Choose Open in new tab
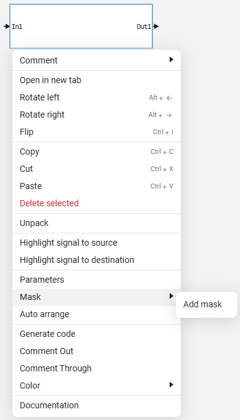Viewport: 240px width, 420px height. pos(97,80)
